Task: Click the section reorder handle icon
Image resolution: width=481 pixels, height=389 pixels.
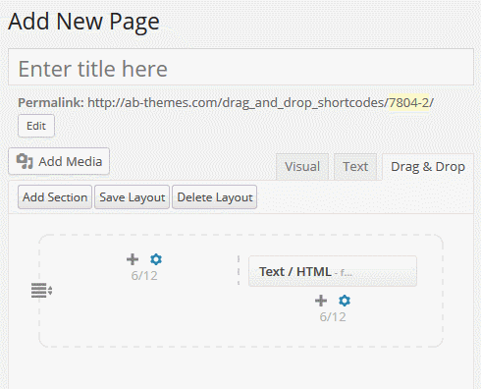Action: tap(41, 290)
